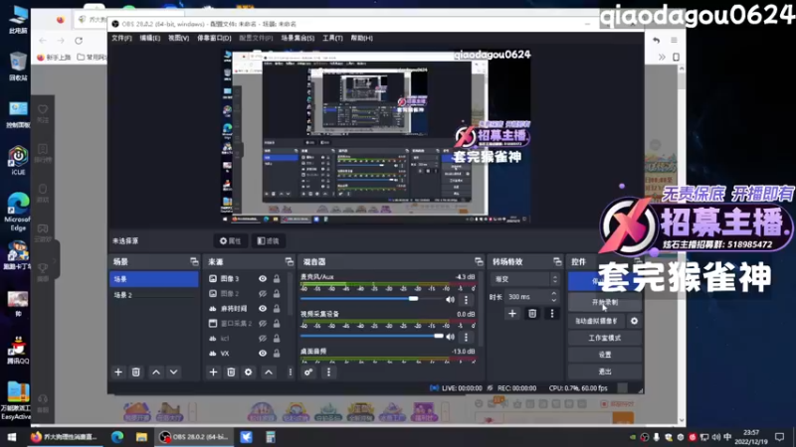Open File Explorer from the taskbar
Screen dimensions: 796x447
coord(141,437)
